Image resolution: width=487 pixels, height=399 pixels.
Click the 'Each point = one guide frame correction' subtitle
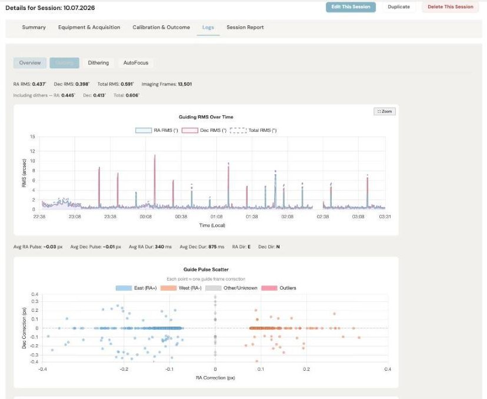(x=206, y=279)
